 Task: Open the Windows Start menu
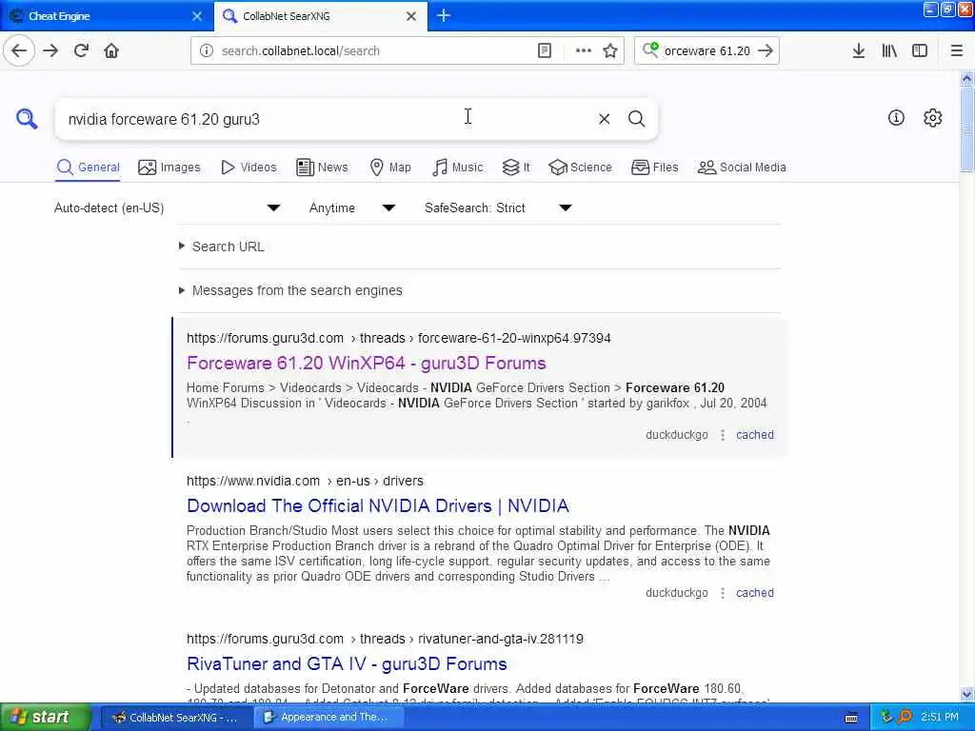pyautogui.click(x=45, y=717)
